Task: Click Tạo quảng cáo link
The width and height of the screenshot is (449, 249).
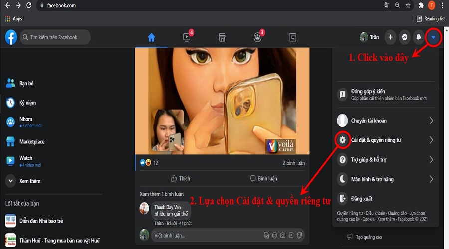Action: click(x=369, y=237)
